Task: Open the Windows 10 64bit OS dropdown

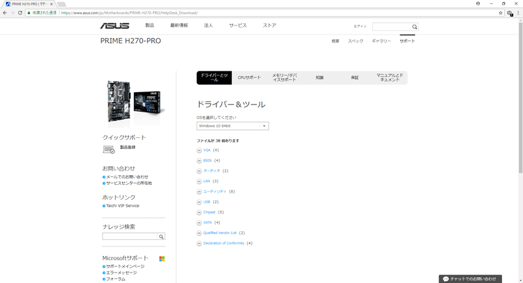Action: point(233,126)
